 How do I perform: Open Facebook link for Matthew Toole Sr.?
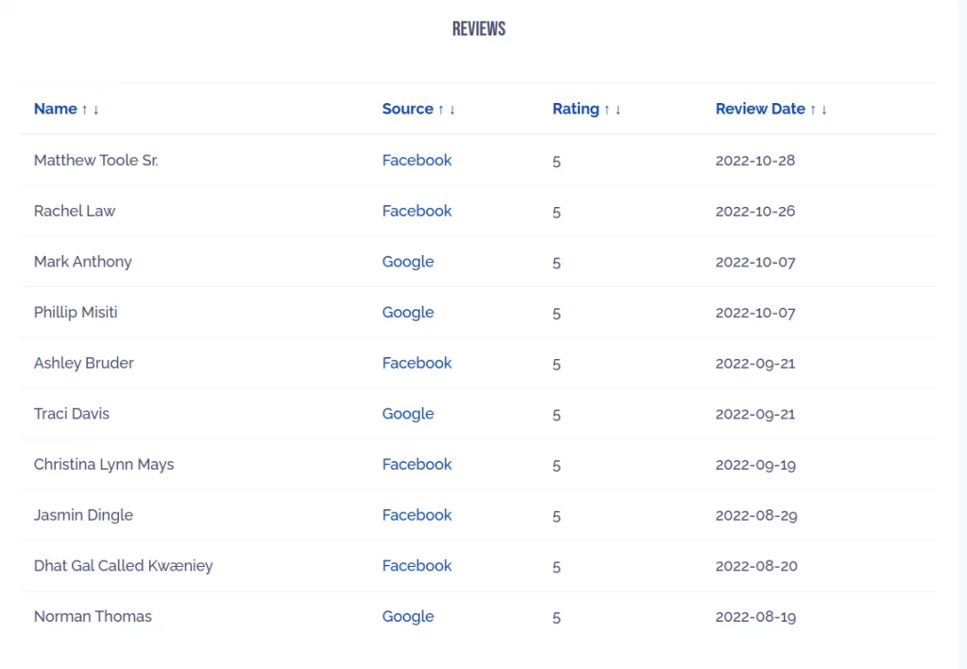click(416, 161)
